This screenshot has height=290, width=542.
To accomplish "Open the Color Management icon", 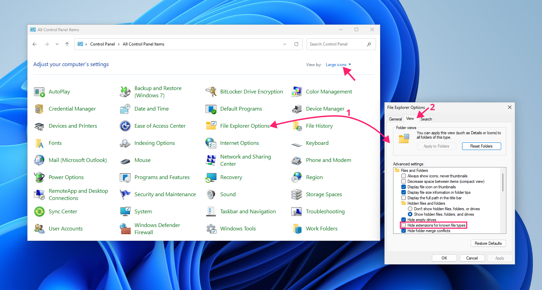I will (297, 92).
